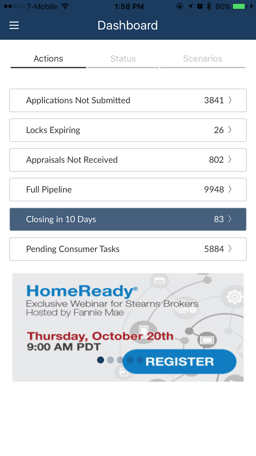Open Closing in 10 Days list
The width and height of the screenshot is (256, 456).
click(128, 219)
